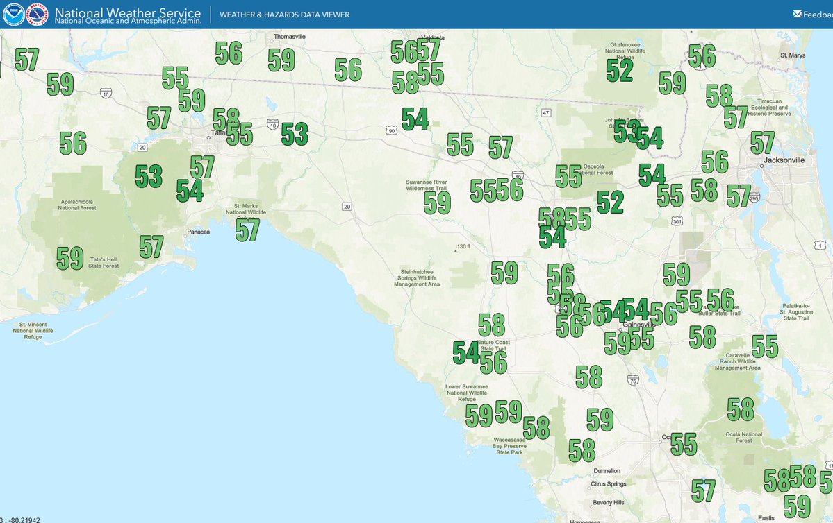Click the Thomasville city label

290,37
